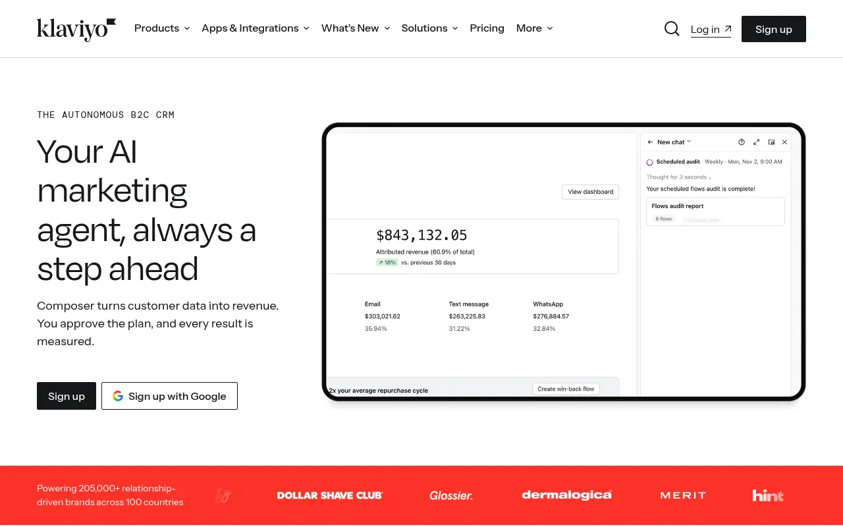The image size is (843, 527).
Task: Click the 'Text message' channel label
Action: coord(469,304)
